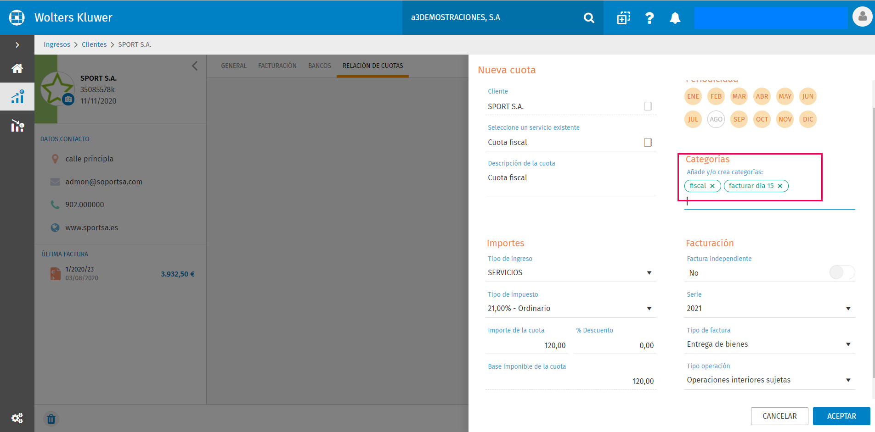Viewport: 875px width, 432px height.
Task: Open settings gears icon in sidebar
Action: pos(17,418)
